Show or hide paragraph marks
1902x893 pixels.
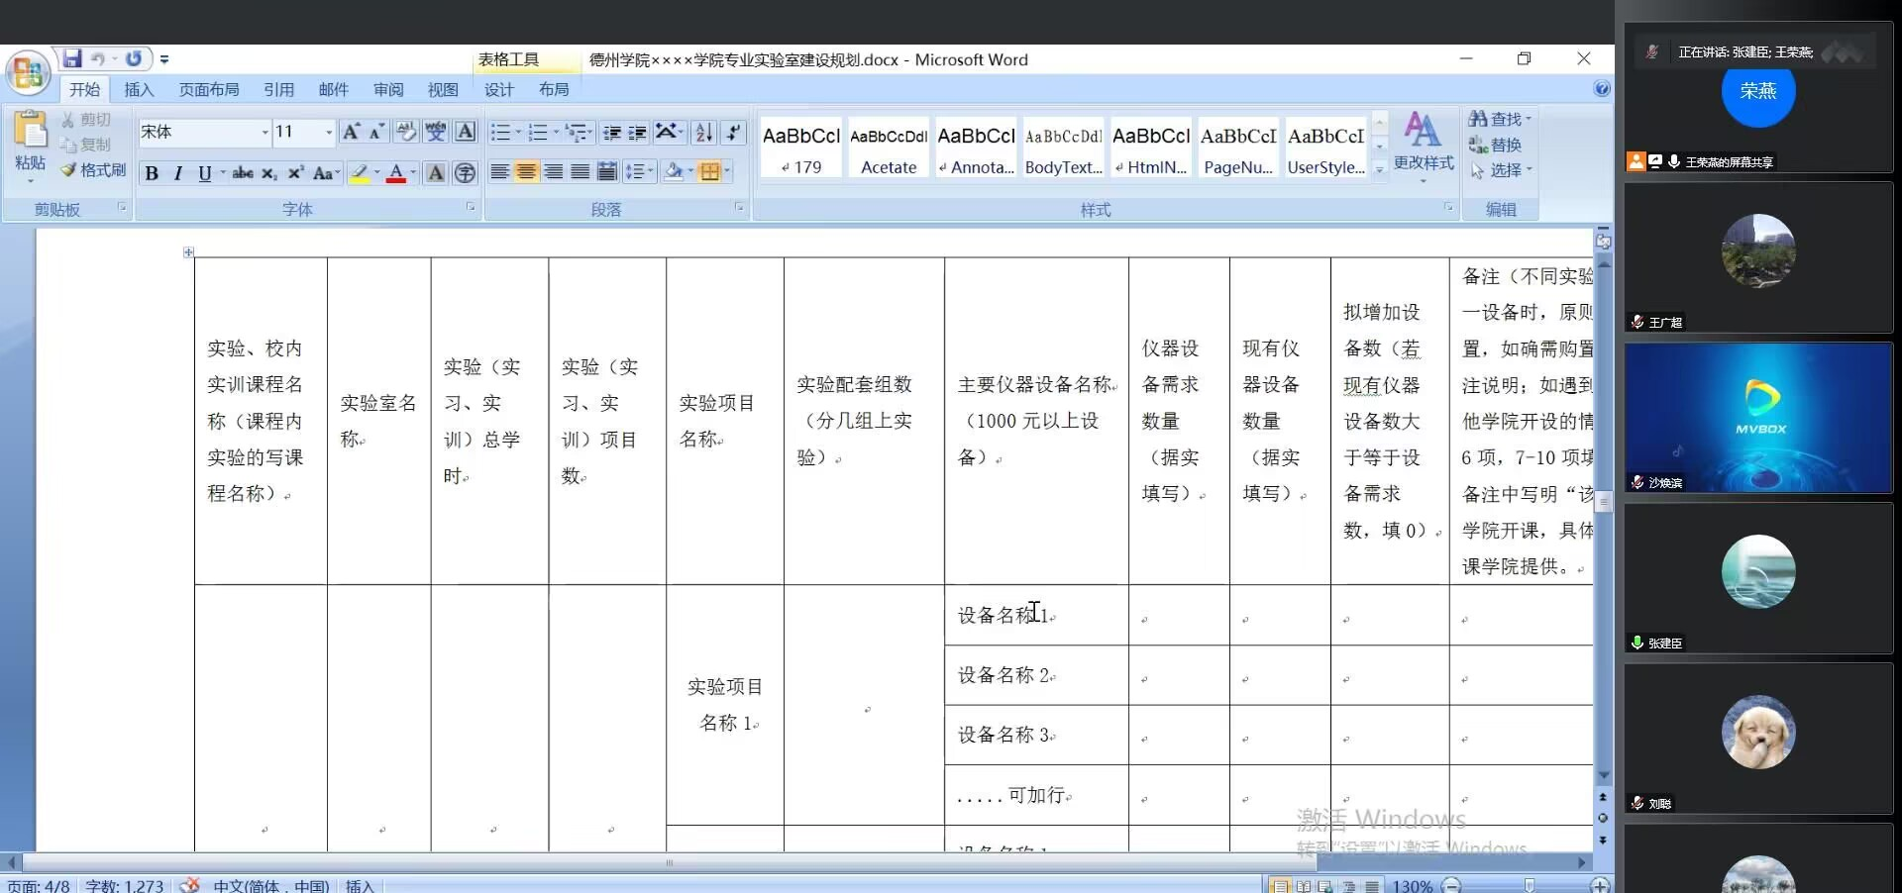pyautogui.click(x=733, y=132)
